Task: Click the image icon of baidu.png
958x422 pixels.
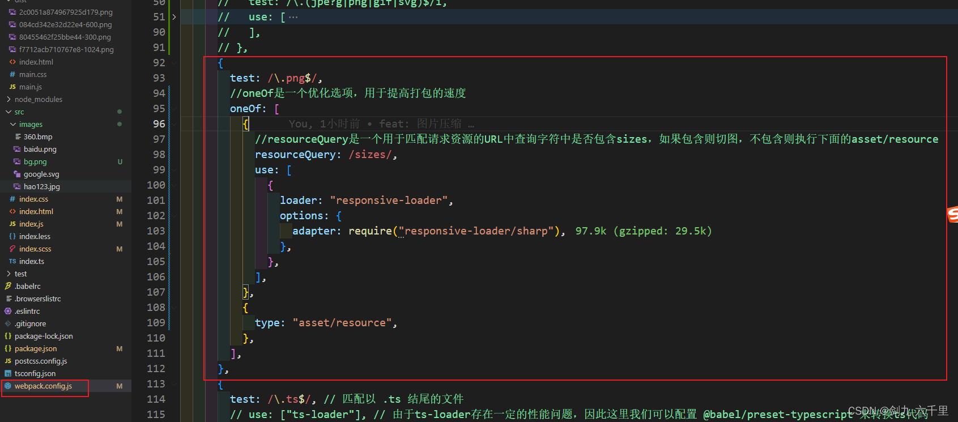Action: pos(17,149)
